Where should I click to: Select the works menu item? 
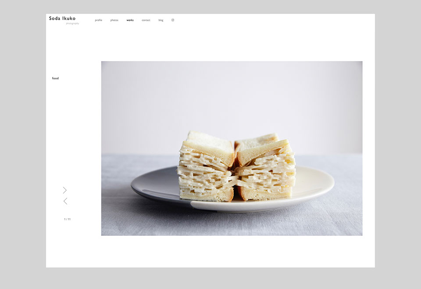point(130,20)
